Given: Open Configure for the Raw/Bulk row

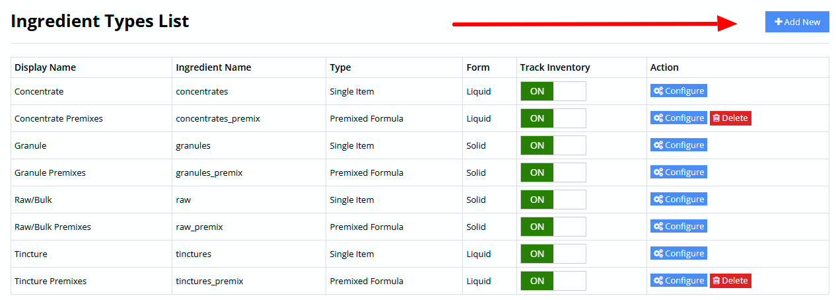Looking at the screenshot, I should [678, 200].
